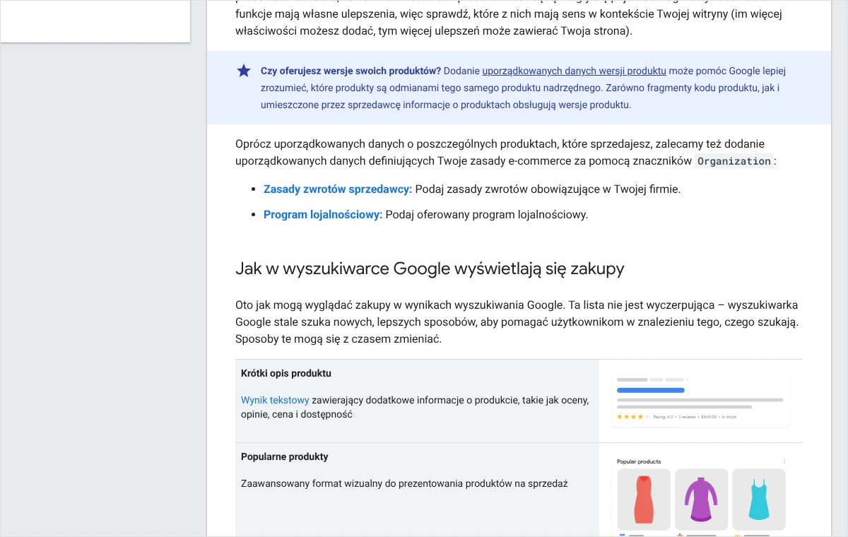Click the 'Popularne produkty' row title
The width and height of the screenshot is (848, 537).
285,456
